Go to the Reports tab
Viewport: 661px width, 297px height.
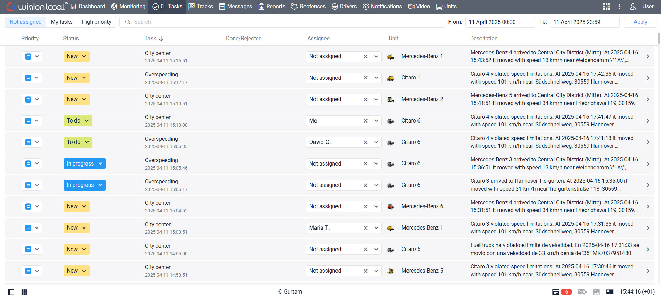click(x=272, y=7)
